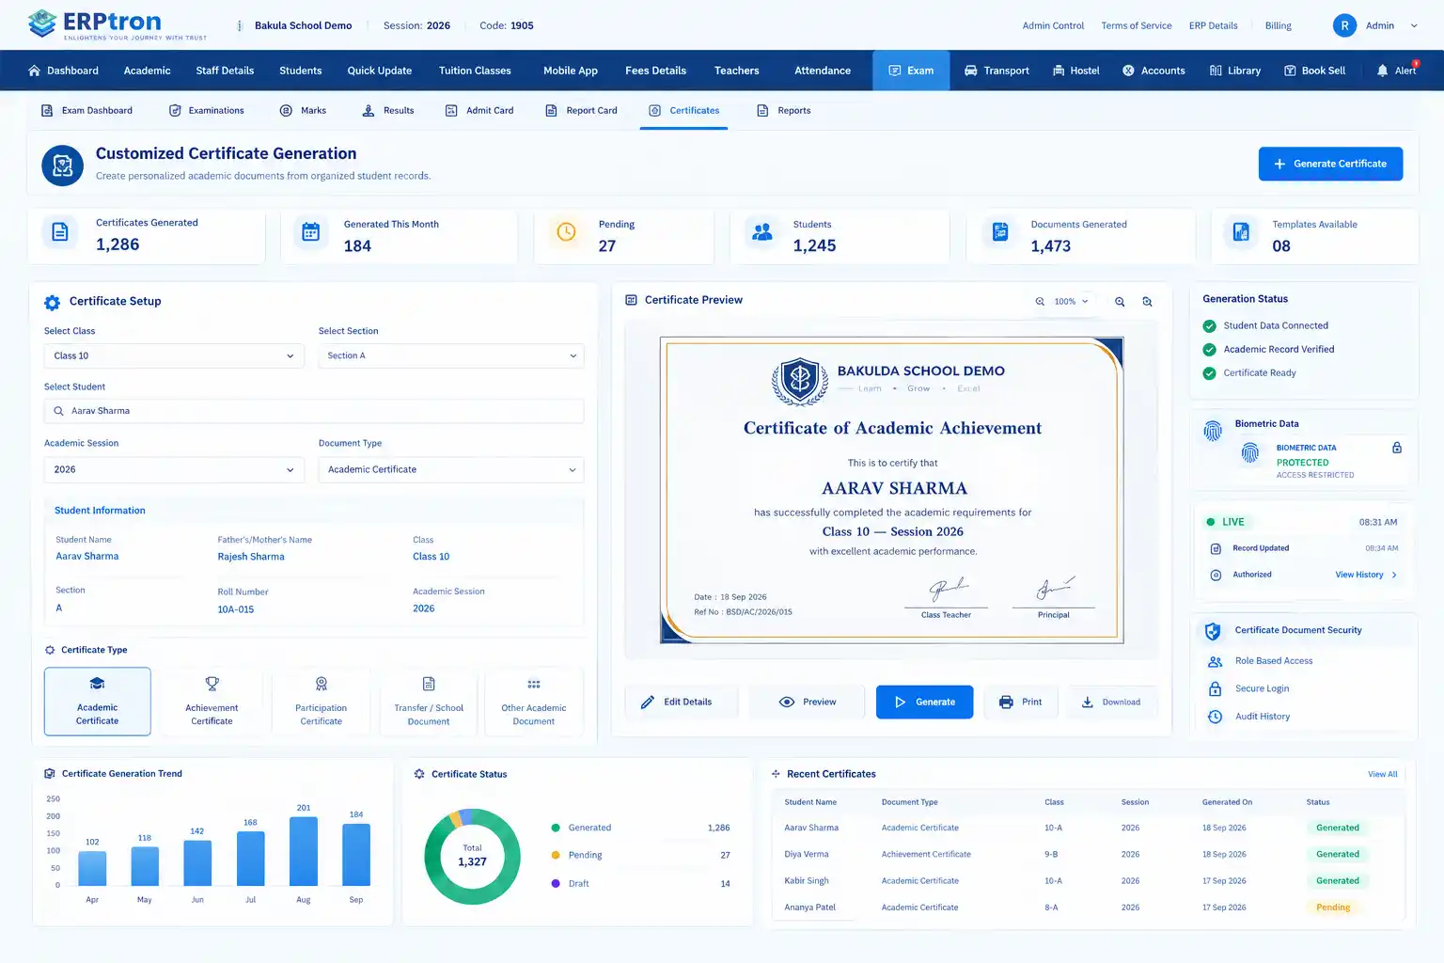Click the Select Student search field

314,411
